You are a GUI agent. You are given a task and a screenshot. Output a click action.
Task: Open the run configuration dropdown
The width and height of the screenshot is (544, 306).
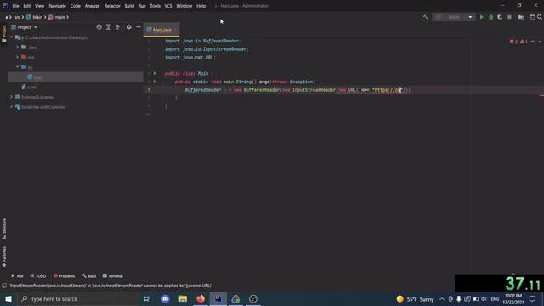click(453, 17)
